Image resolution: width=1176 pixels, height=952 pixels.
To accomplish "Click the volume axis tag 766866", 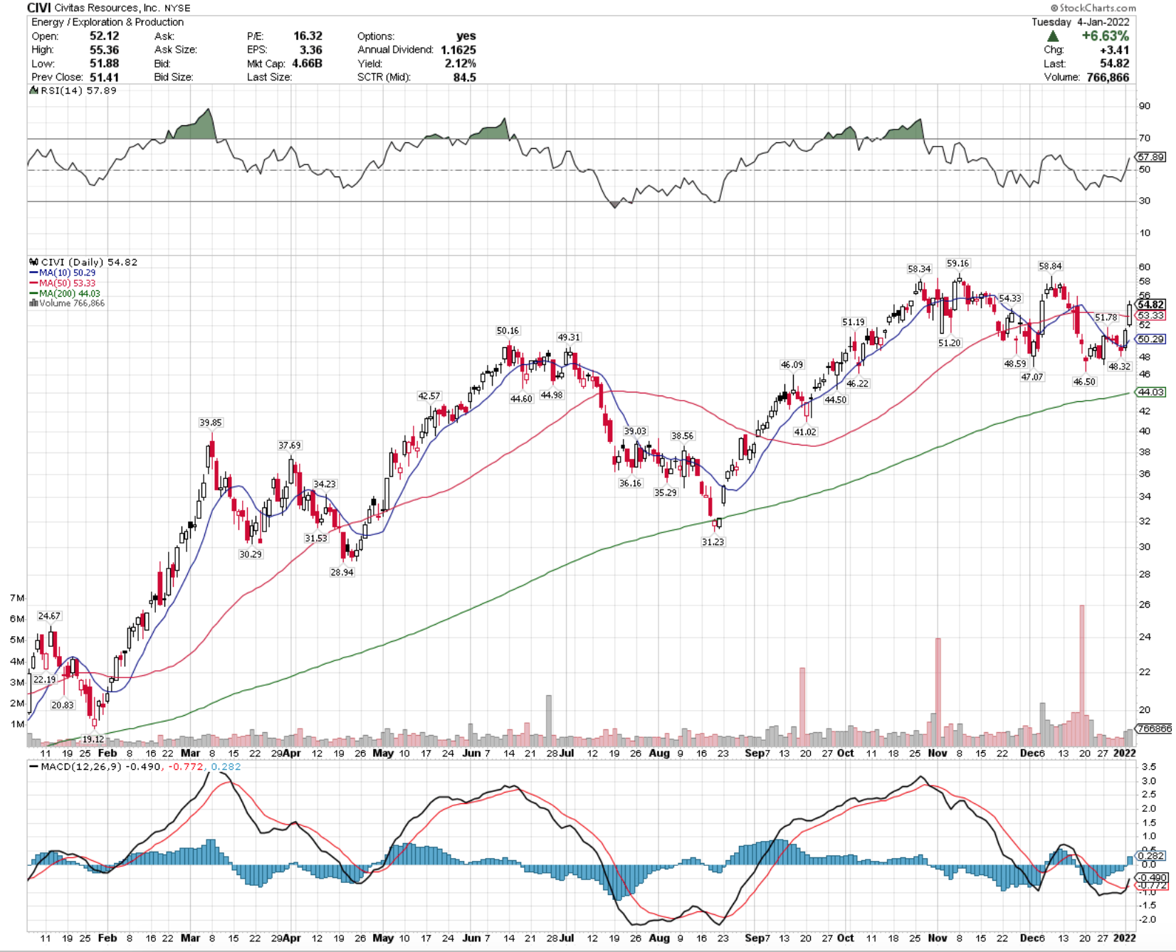I will coord(1154,729).
